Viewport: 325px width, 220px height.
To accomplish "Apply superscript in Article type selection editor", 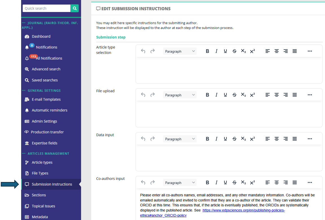I will click(252, 51).
